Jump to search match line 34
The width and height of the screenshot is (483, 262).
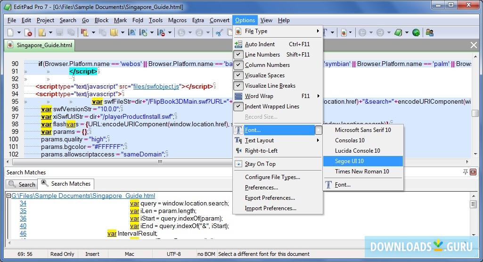coord(23,203)
